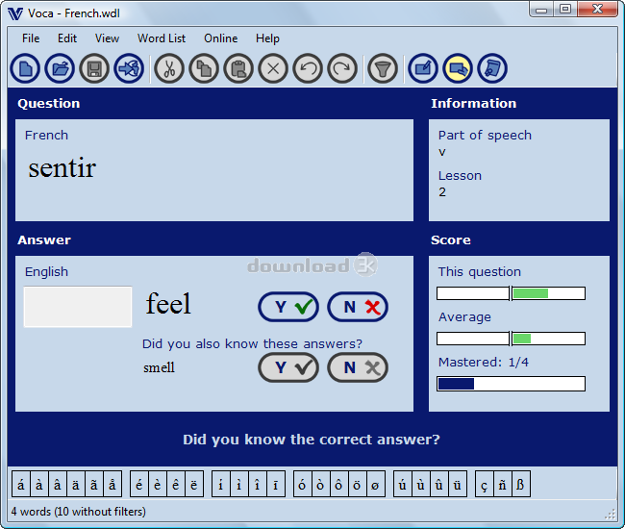The height and width of the screenshot is (529, 625).
Task: Insert the ø character
Action: coord(375,485)
